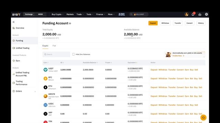The height and width of the screenshot is (123, 220).
Task: Click the History button
Action: tap(201, 23)
